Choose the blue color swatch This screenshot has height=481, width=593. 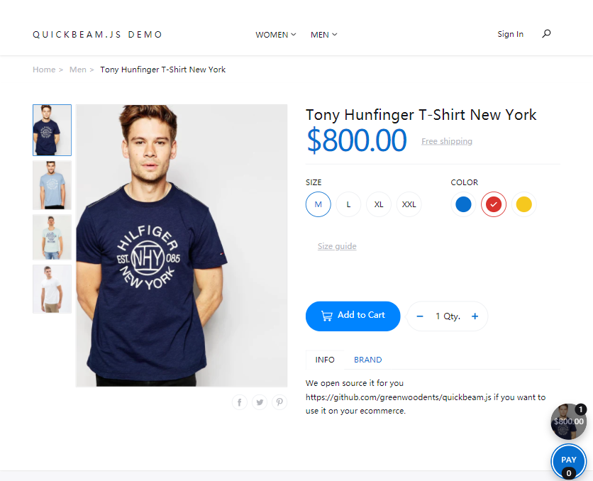(464, 204)
